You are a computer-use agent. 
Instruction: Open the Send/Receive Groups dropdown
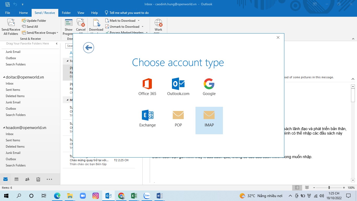tap(40, 33)
